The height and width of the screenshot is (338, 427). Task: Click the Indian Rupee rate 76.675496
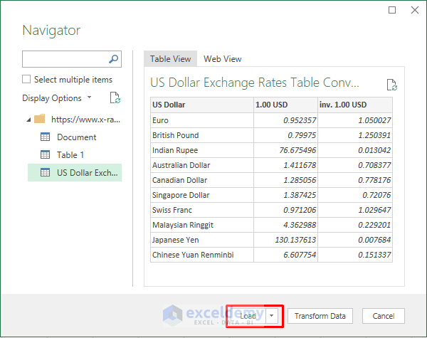tap(297, 150)
